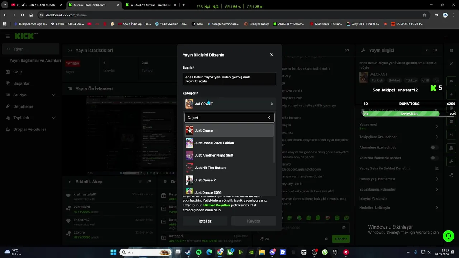Click the Kick logo in header
Viewport: 459px width, 258px height.
click(26, 36)
